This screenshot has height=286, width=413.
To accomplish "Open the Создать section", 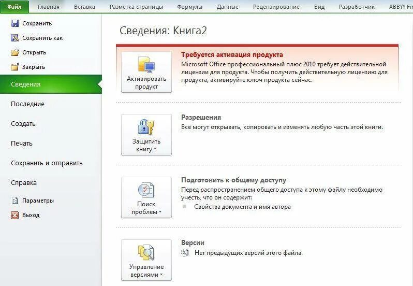I will (23, 124).
